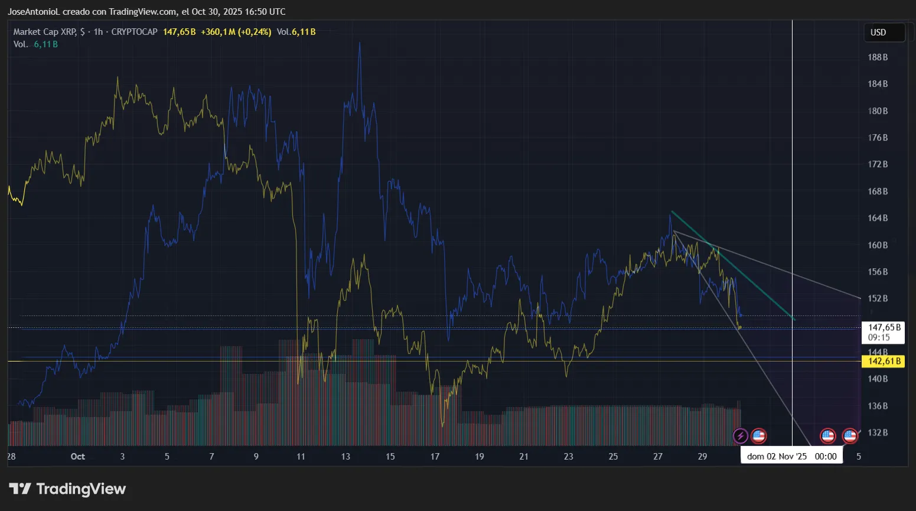
Task: Click the rightmost US flag event icon
Action: coord(850,436)
